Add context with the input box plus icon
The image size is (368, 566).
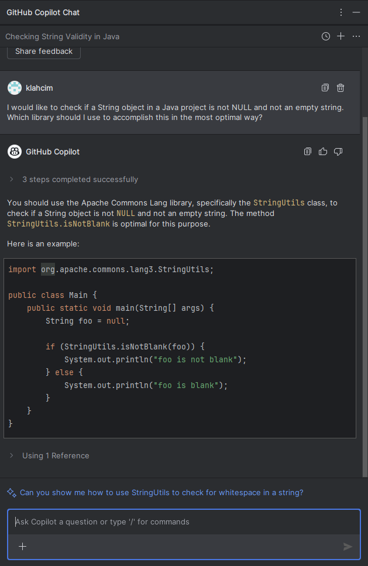(x=22, y=546)
